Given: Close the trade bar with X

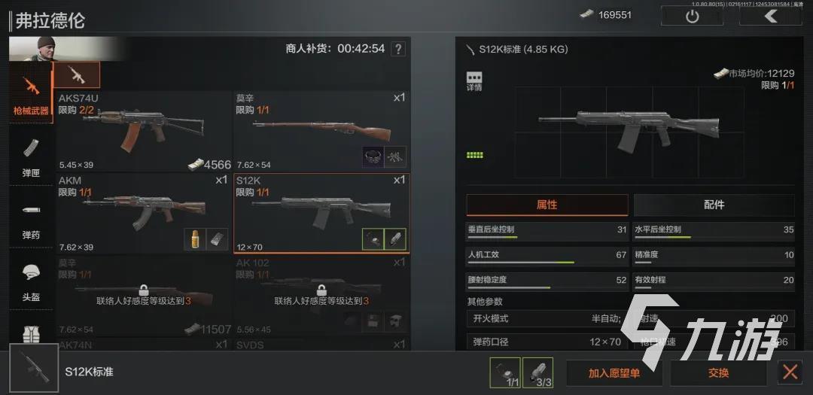Looking at the screenshot, I should click(x=790, y=372).
